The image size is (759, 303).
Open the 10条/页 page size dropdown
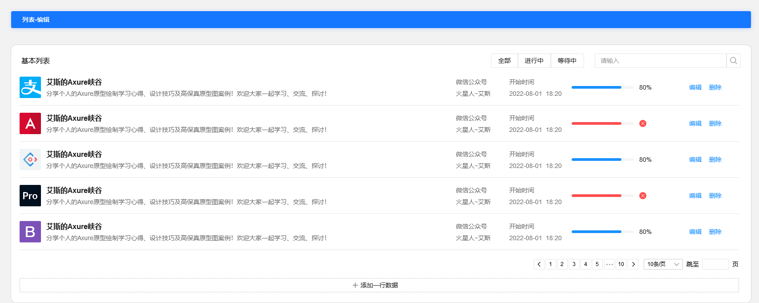[x=663, y=264]
